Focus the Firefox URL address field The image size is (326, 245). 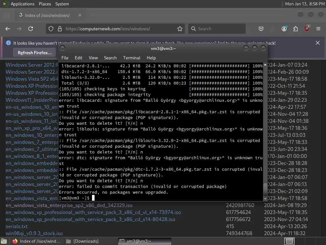click(115, 29)
